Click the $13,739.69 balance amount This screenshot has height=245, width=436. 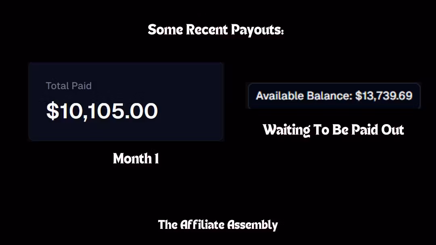(x=384, y=96)
